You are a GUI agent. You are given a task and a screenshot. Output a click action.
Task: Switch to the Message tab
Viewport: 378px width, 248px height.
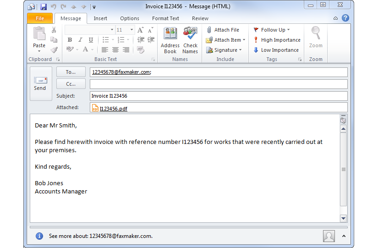pos(71,18)
